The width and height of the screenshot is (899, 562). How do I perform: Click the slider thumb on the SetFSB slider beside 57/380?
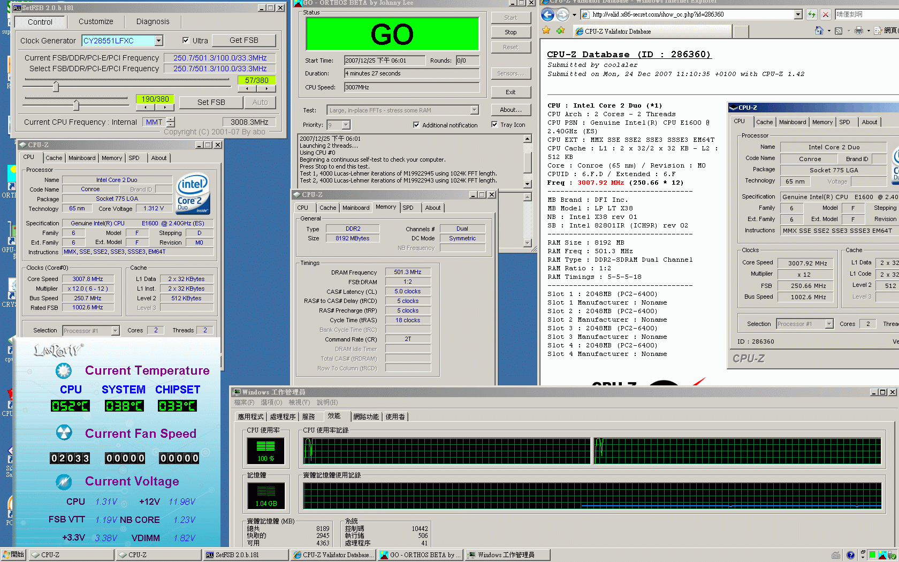pos(56,86)
